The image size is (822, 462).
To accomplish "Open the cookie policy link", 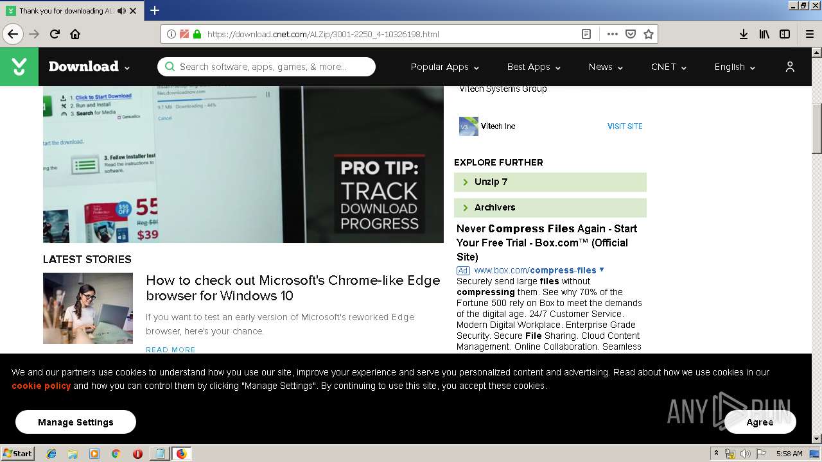I will point(41,386).
